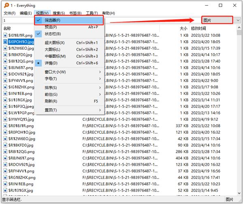Click file icon of $RFY4VV1.png

coord(5,171)
